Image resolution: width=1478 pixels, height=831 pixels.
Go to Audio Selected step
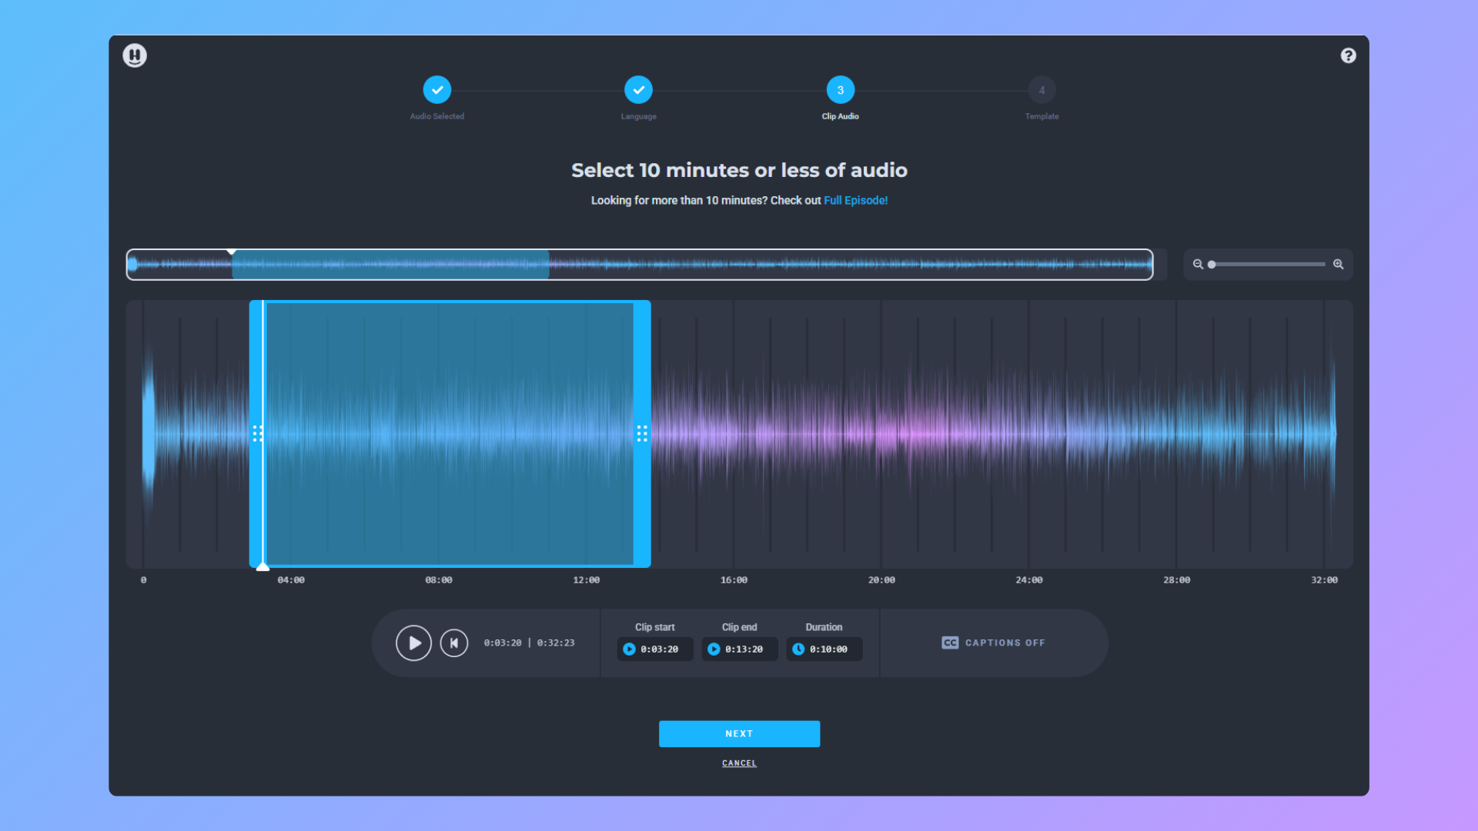[437, 90]
